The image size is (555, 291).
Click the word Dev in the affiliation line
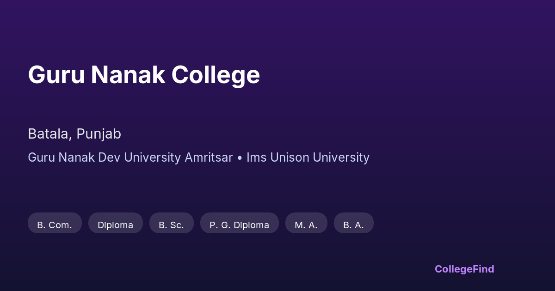click(x=109, y=158)
